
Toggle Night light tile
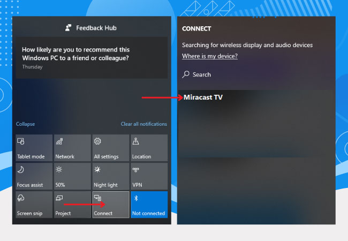pyautogui.click(x=111, y=176)
